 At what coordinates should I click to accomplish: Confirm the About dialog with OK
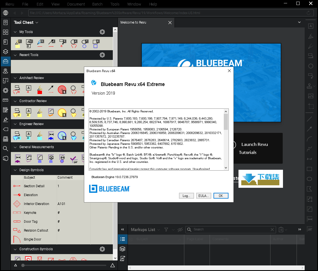221,196
